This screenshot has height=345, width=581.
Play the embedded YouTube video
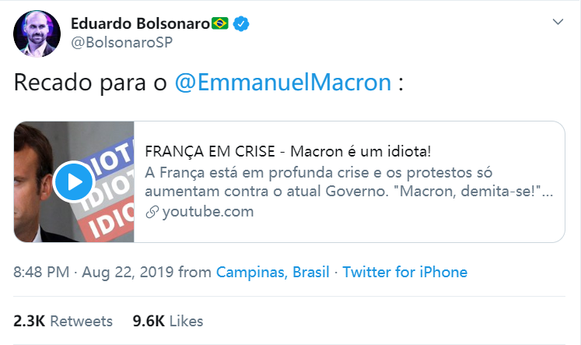[x=74, y=182]
